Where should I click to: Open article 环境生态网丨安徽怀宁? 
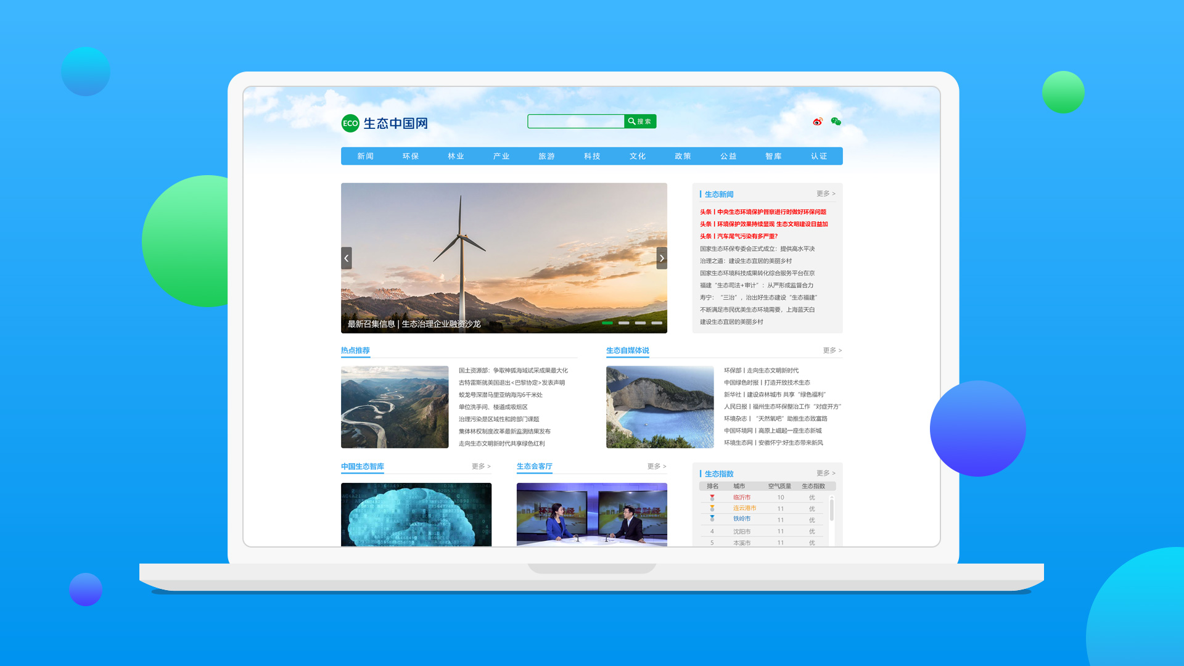(x=773, y=443)
